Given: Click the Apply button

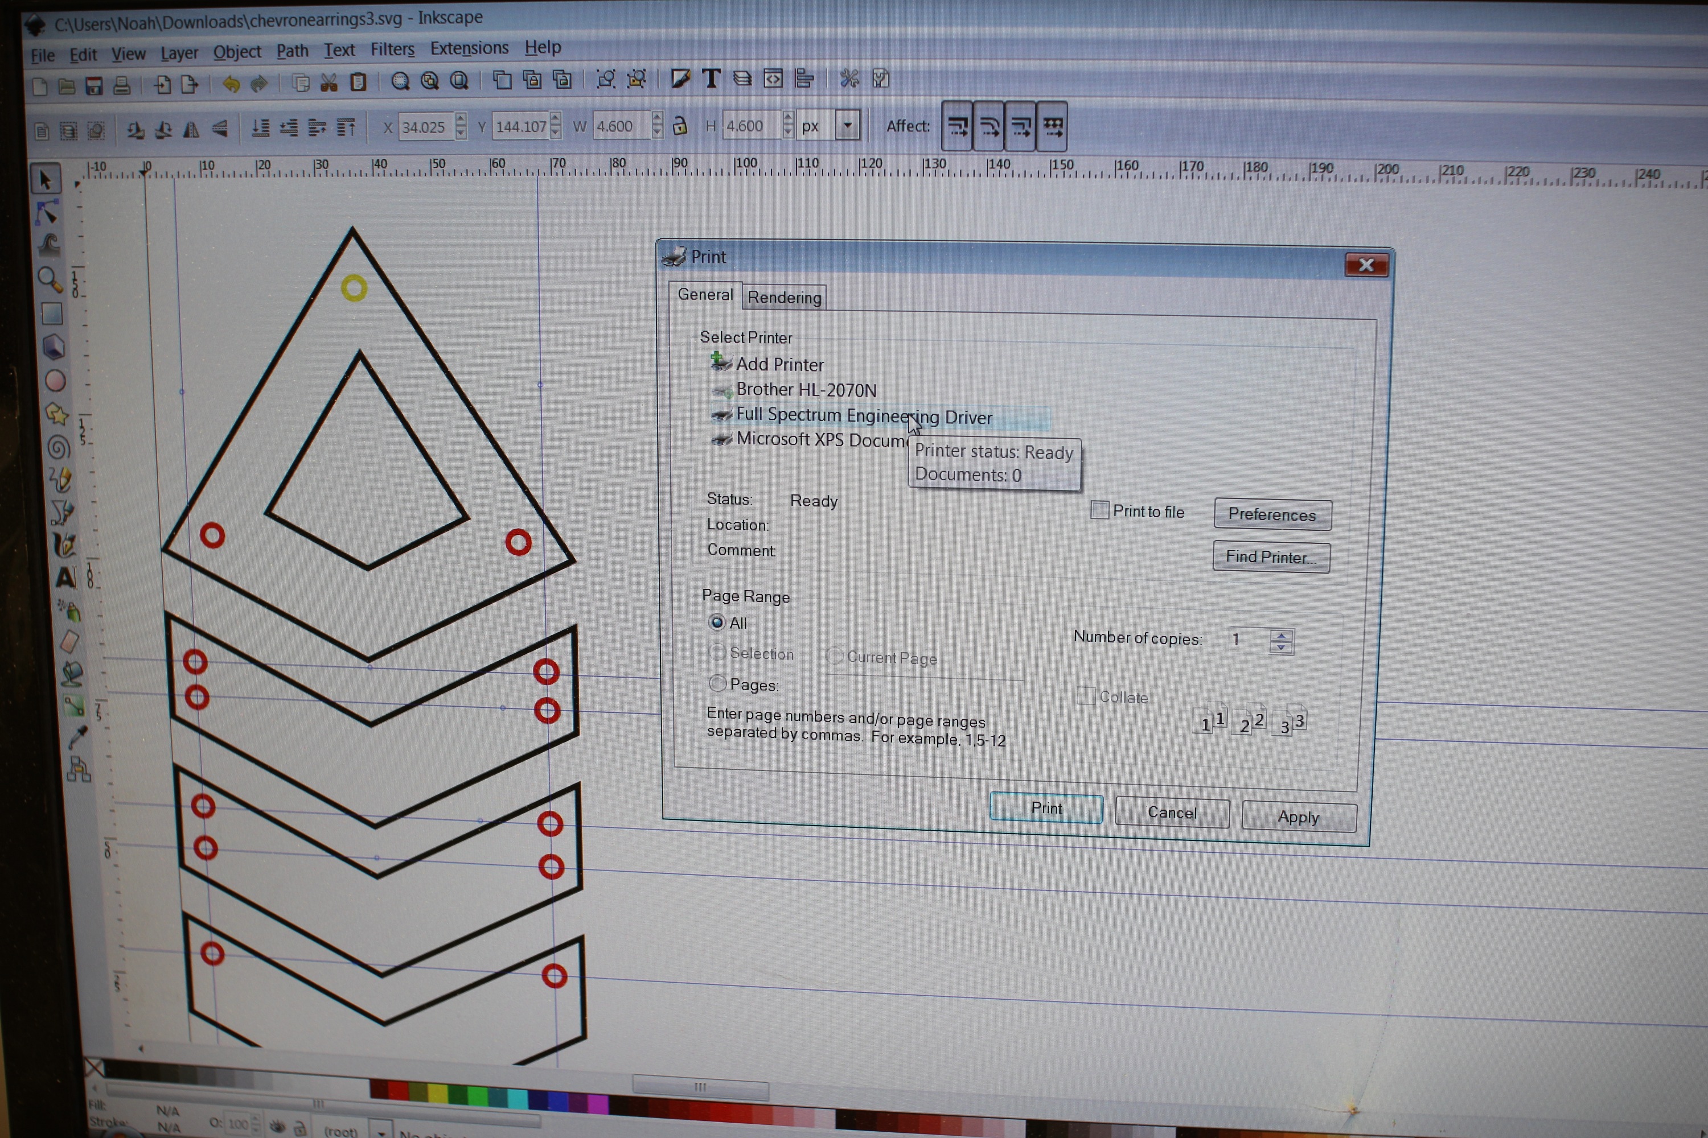Looking at the screenshot, I should [1299, 817].
